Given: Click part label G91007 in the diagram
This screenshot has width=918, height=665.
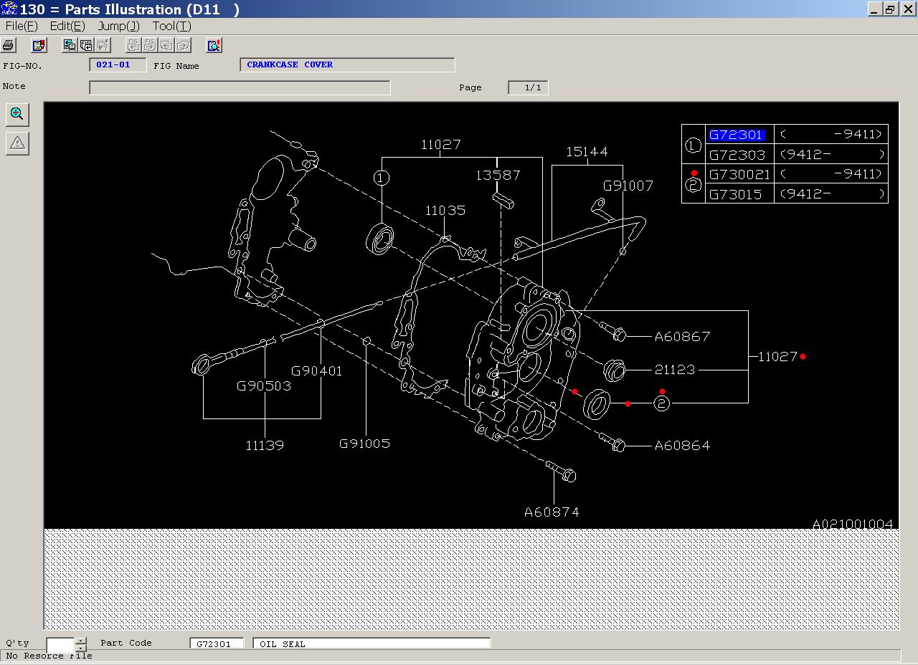Looking at the screenshot, I should pos(628,186).
